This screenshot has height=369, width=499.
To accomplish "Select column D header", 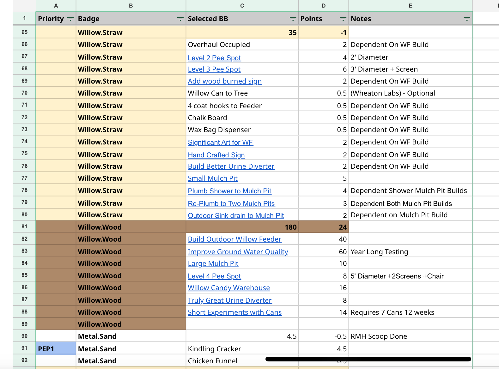I will coord(324,6).
